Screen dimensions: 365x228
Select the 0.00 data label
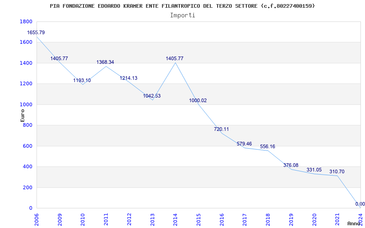coord(360,204)
